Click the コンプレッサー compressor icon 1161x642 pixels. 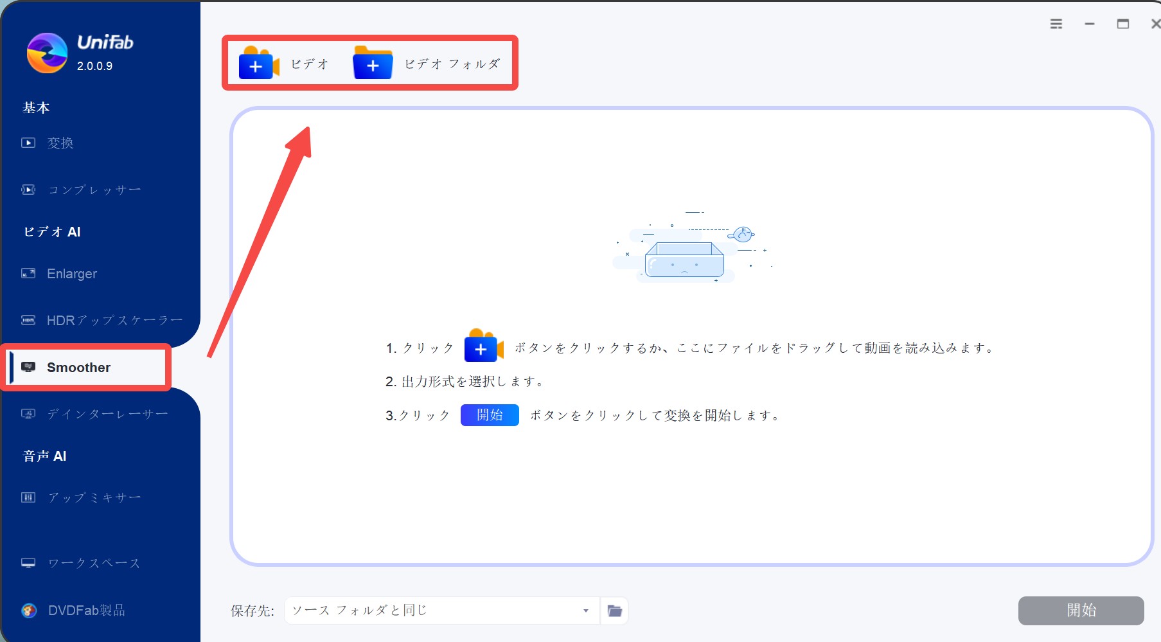pos(28,190)
